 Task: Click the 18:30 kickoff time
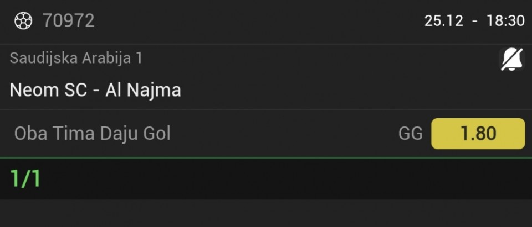505,21
